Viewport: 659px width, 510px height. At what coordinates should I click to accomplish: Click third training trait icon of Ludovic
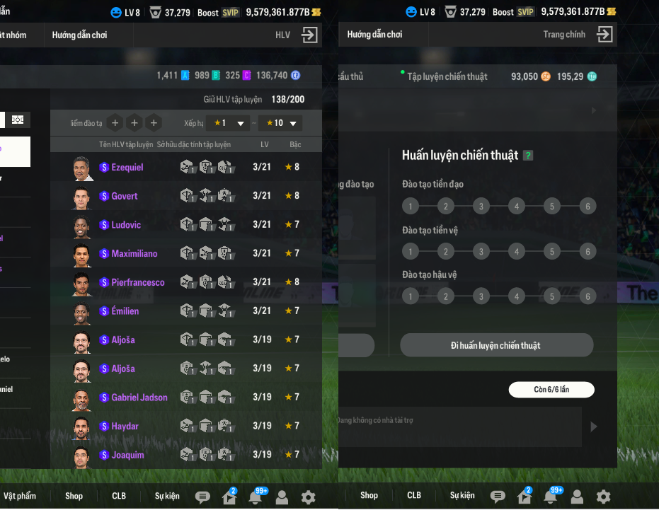(x=226, y=225)
